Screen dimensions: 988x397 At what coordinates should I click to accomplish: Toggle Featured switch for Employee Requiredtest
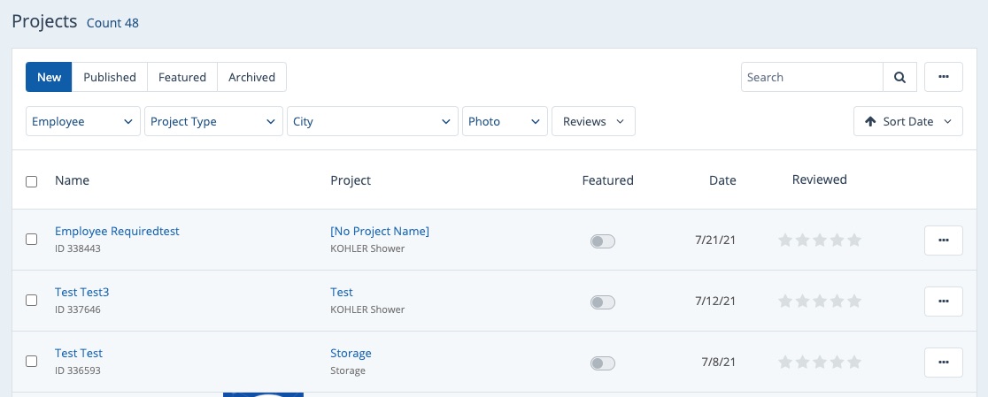602,241
